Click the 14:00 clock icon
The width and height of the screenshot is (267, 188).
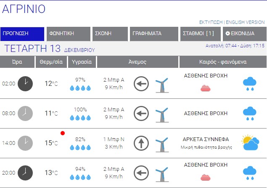[25, 143]
